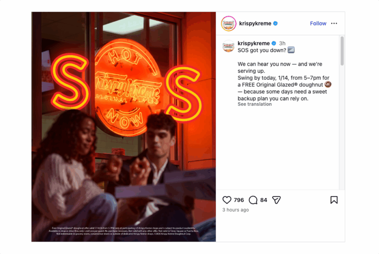Click krispykreme avatar beside caption
Viewport: 379px width, 254px height.
point(228,46)
